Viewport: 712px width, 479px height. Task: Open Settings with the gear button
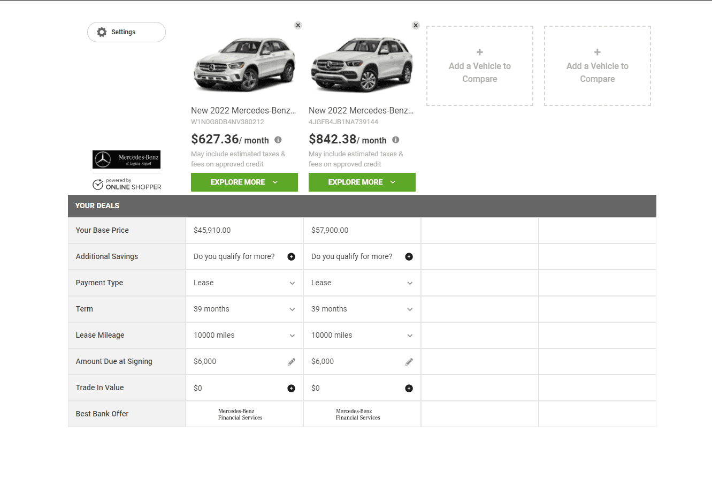(x=126, y=32)
